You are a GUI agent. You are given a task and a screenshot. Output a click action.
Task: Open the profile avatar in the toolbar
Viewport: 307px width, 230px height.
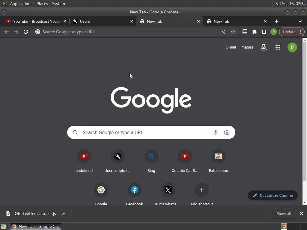point(273,32)
